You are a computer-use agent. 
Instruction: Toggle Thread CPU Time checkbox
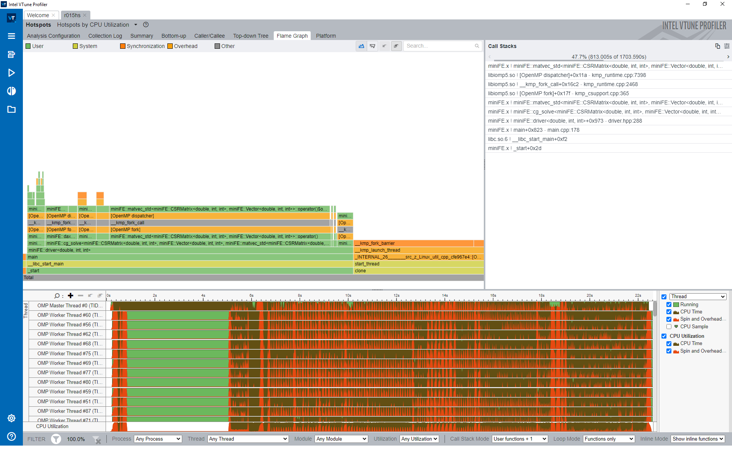click(669, 312)
